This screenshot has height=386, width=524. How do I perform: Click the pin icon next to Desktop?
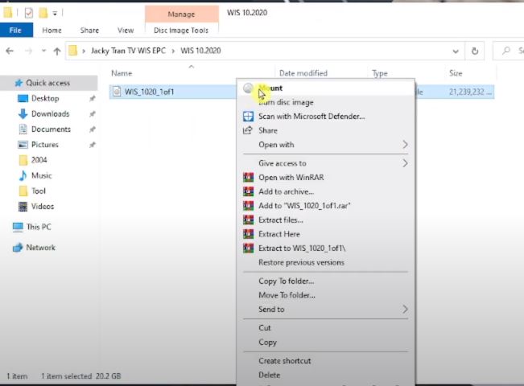click(x=93, y=98)
